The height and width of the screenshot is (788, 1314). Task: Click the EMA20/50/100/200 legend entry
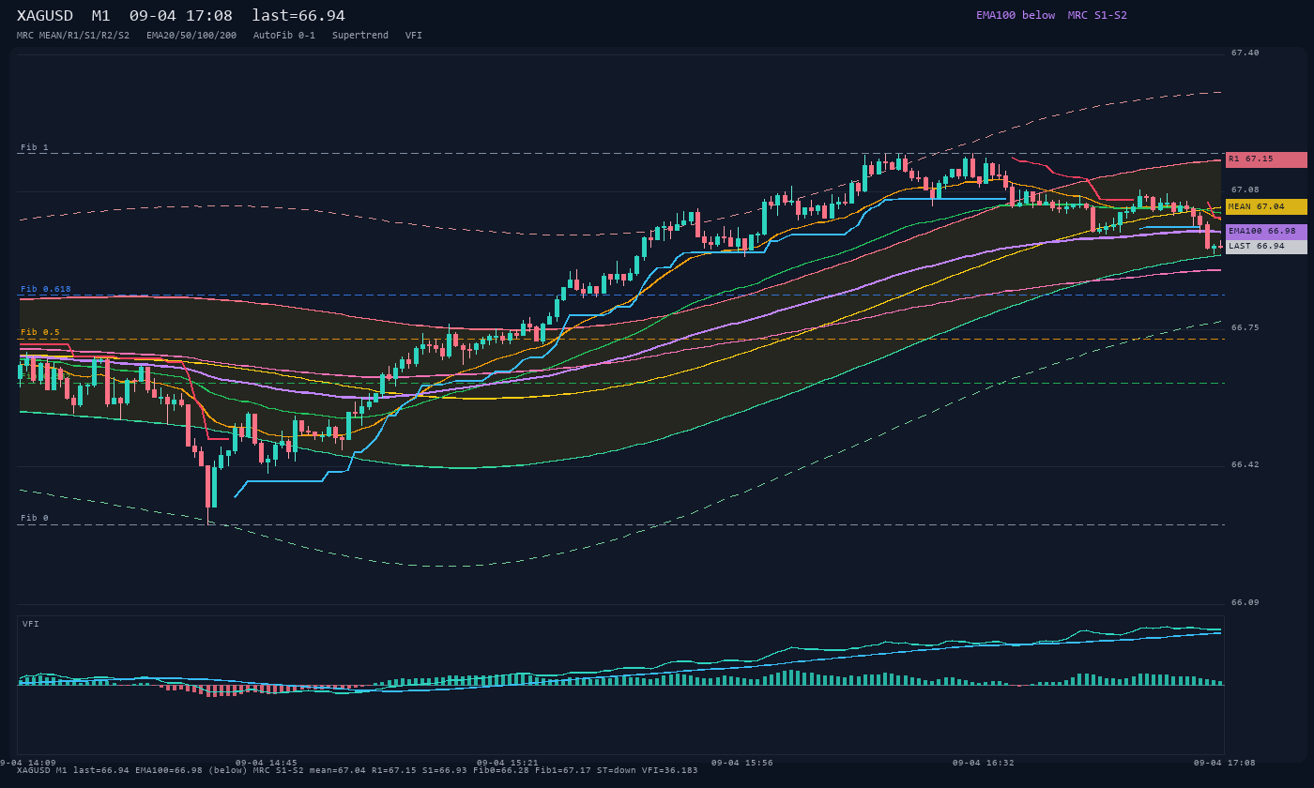point(191,36)
